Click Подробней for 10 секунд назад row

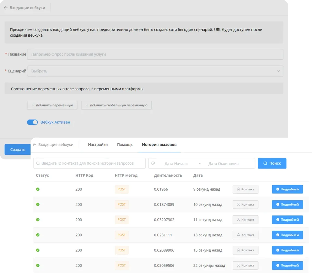click(x=287, y=204)
